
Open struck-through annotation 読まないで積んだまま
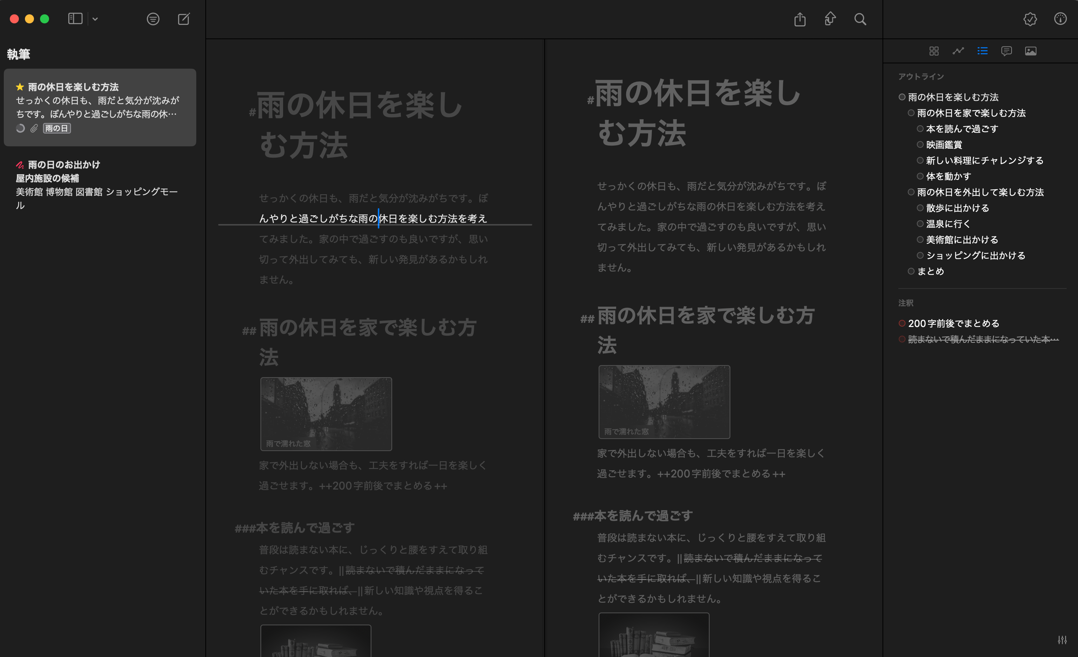click(x=983, y=339)
